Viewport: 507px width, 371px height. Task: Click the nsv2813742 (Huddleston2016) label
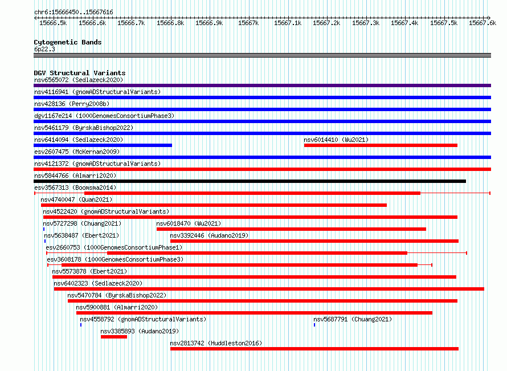[x=216, y=343]
